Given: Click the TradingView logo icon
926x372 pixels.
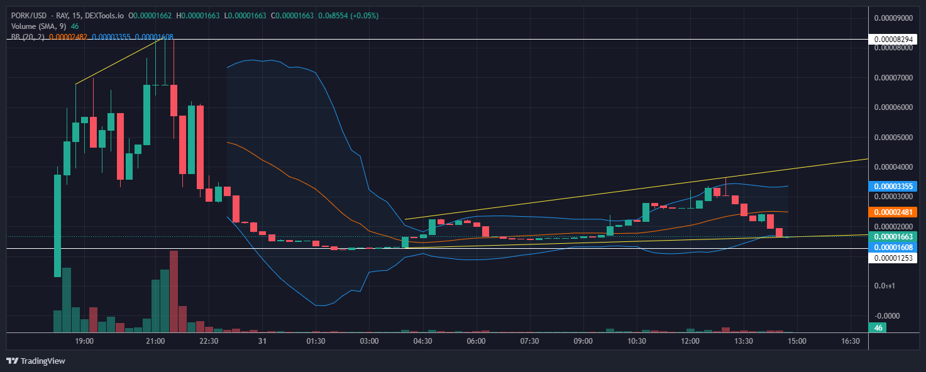Looking at the screenshot, I should click(x=12, y=361).
